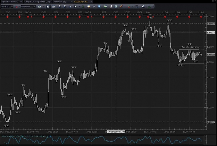The height and width of the screenshot is (146, 217).
Task: Click the 1.07937 price level label
Action: point(211,32)
